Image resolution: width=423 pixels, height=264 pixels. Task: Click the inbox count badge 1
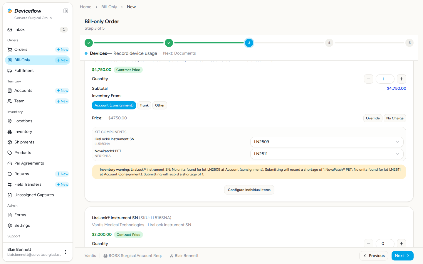coord(64,30)
